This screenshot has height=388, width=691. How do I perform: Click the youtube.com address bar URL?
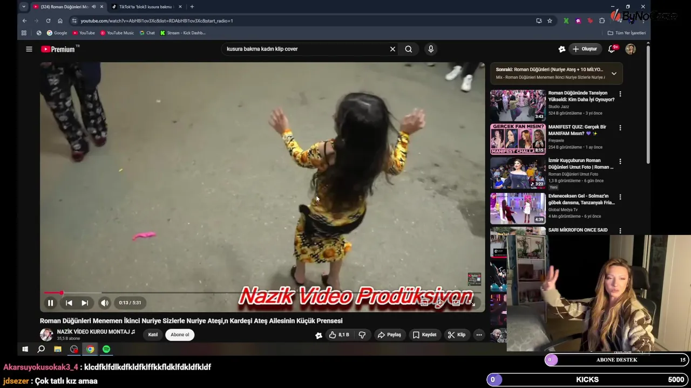(157, 20)
